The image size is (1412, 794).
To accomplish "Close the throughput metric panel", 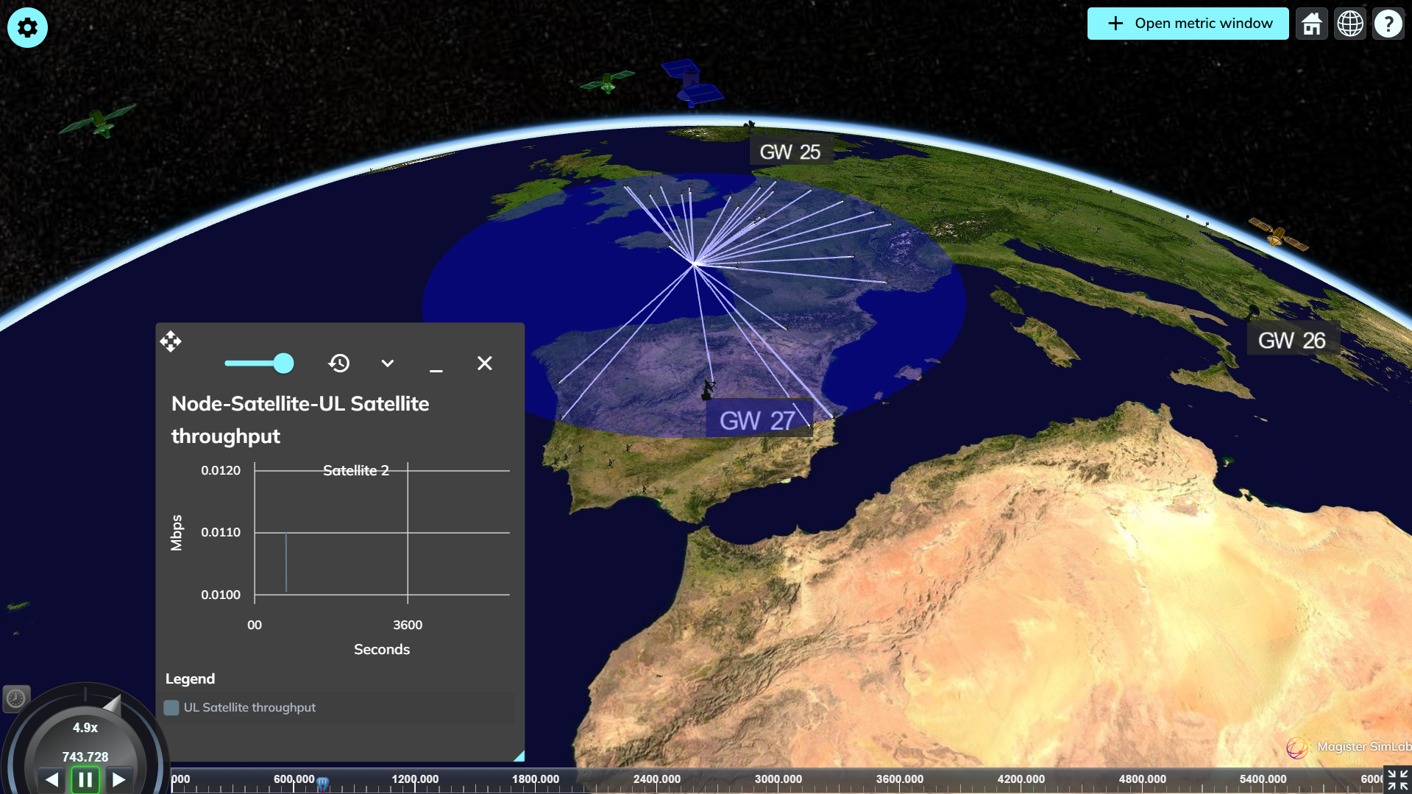I will [484, 364].
